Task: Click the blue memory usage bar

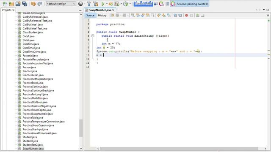Action: tap(143, 4)
